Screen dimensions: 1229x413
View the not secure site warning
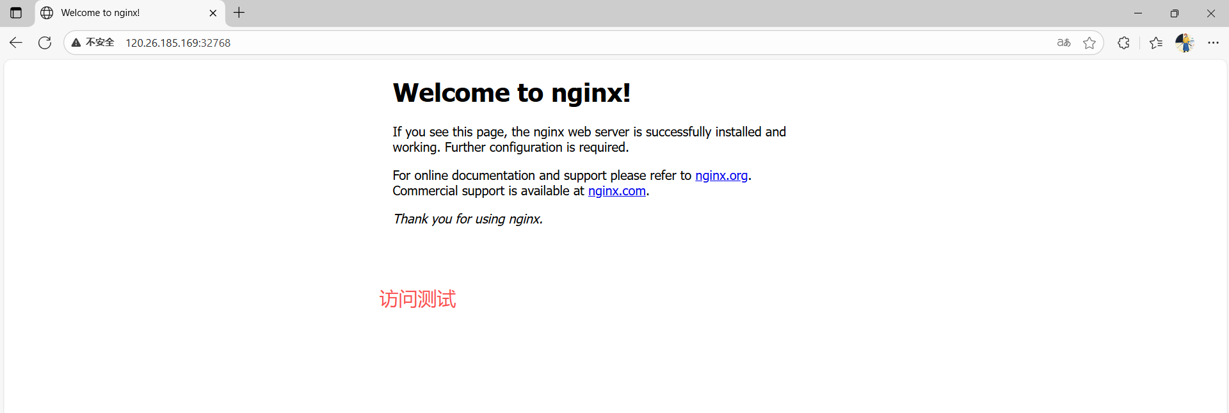click(x=93, y=43)
